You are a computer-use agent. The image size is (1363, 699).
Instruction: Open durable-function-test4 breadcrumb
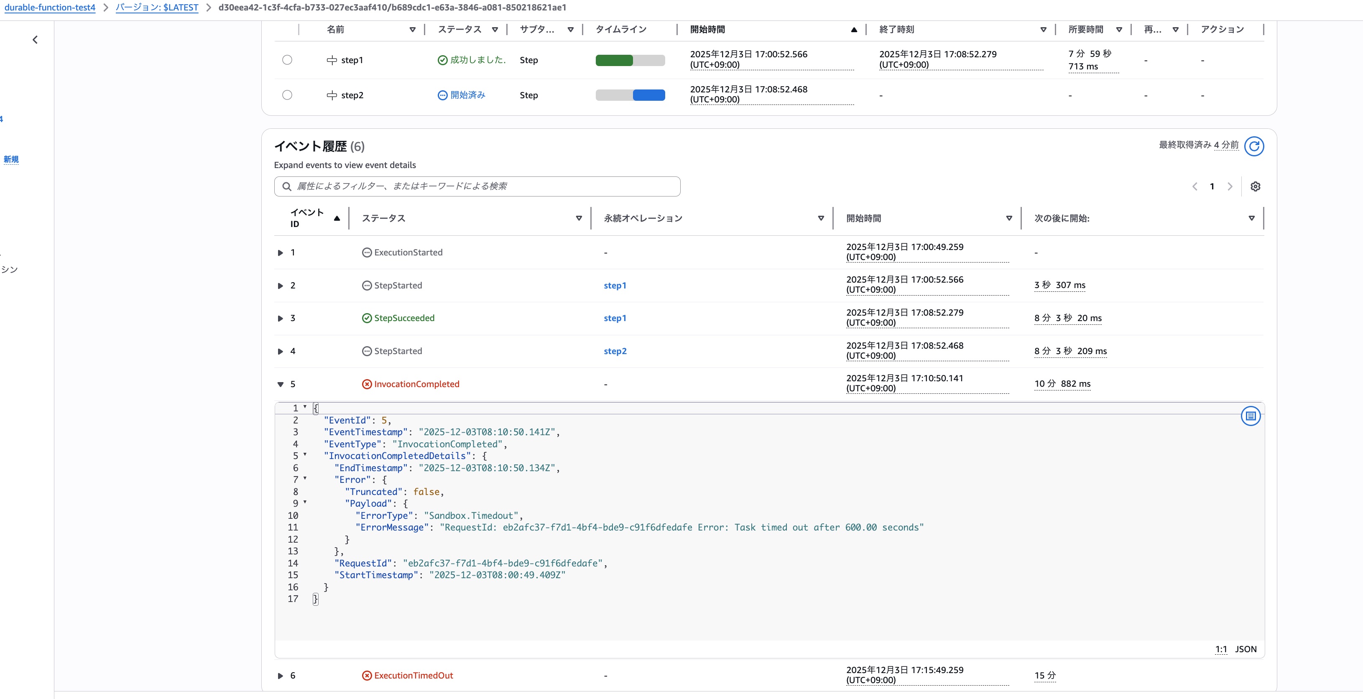coord(50,8)
